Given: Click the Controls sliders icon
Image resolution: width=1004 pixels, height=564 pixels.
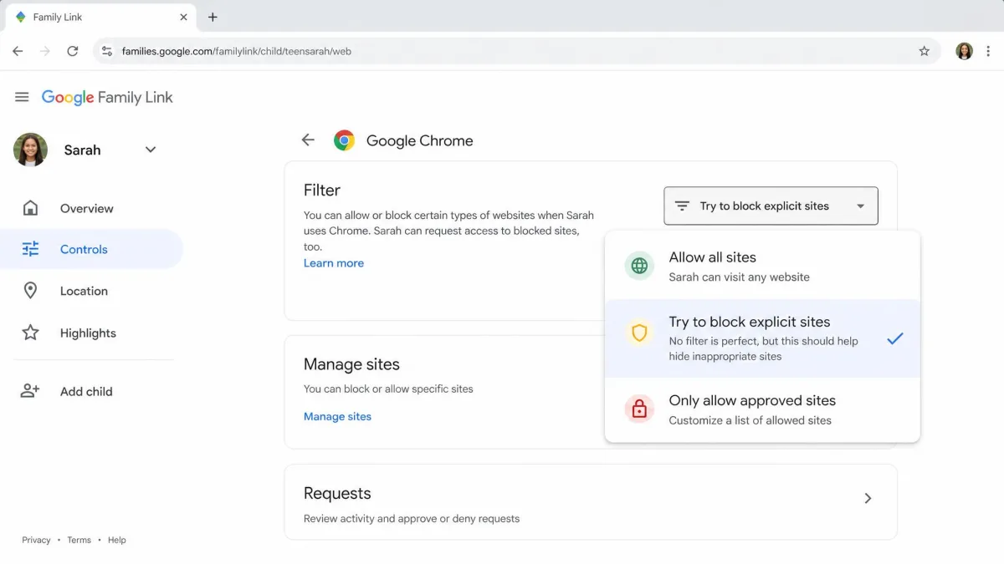Looking at the screenshot, I should (x=30, y=249).
